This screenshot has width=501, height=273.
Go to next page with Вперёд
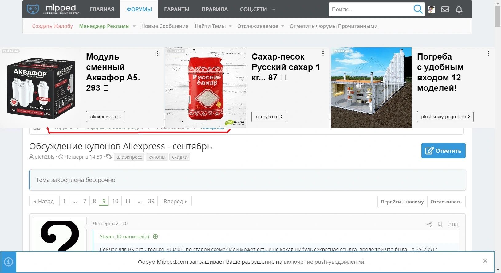point(176,201)
